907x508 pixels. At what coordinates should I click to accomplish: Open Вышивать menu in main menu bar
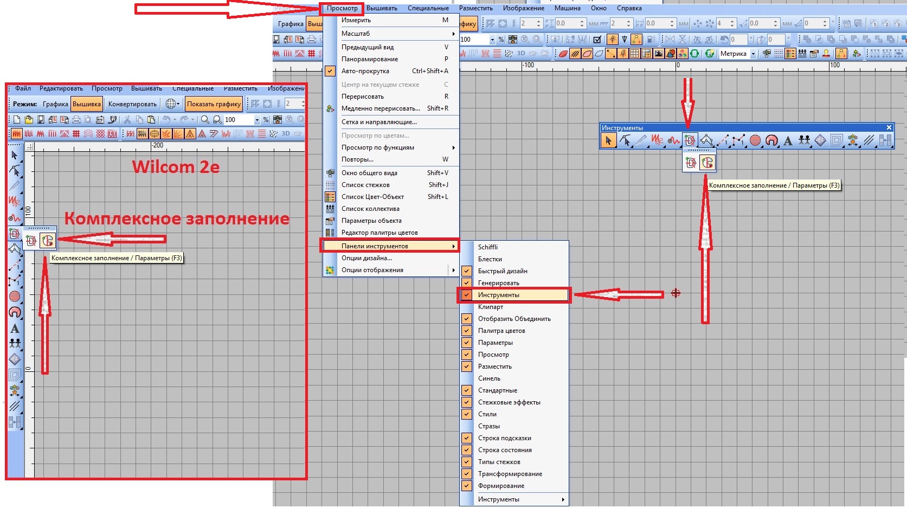382,8
